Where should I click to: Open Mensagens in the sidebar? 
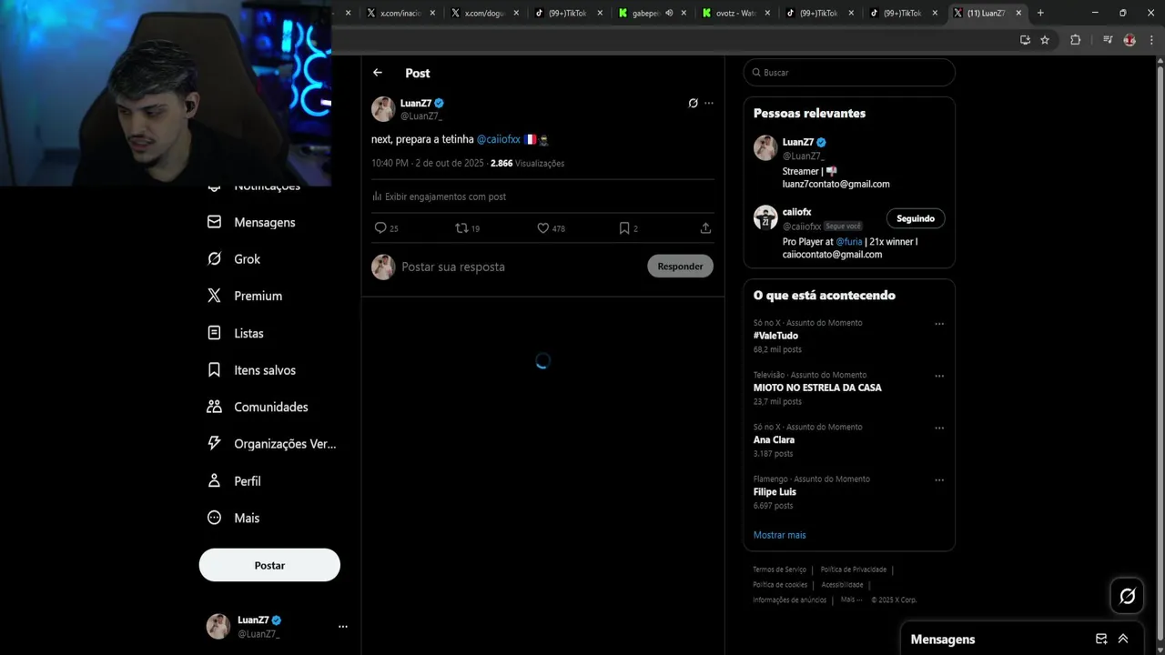click(x=251, y=222)
